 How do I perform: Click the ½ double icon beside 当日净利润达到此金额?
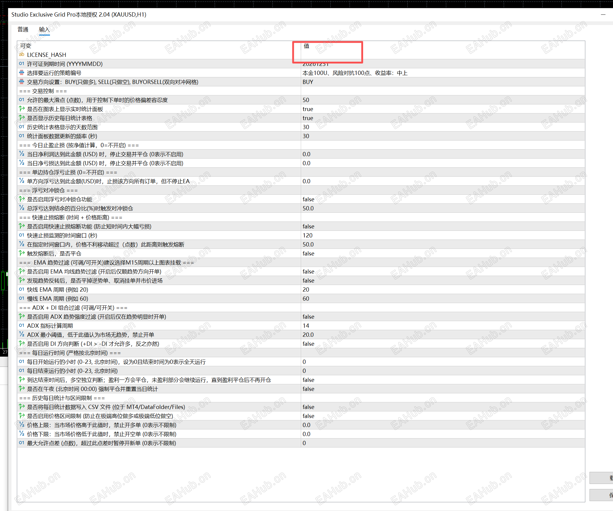pos(21,154)
